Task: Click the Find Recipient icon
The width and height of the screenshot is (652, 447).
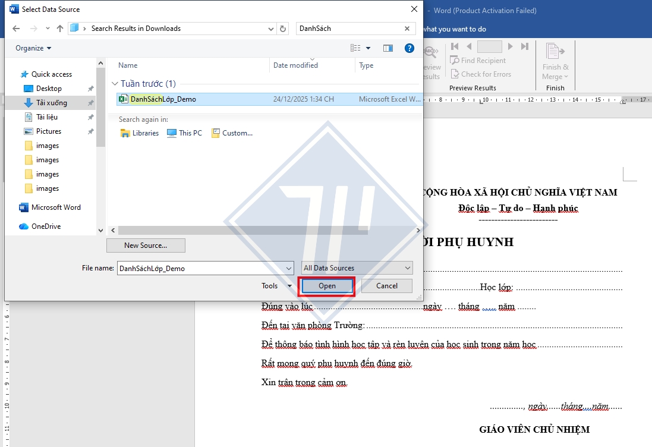Action: pos(453,60)
